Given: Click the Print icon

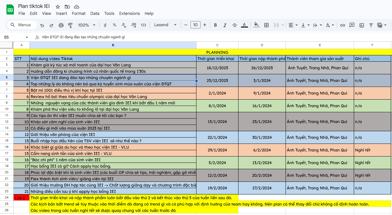Looking at the screenshot, I should tap(61, 25).
